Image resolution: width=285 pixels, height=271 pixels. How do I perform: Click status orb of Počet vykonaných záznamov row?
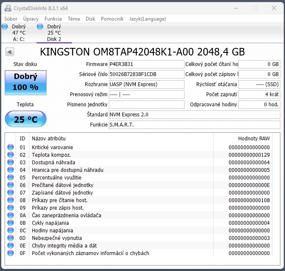coord(11,253)
